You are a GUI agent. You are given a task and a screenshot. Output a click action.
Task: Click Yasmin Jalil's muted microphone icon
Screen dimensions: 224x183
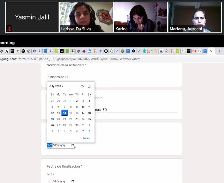10,28
